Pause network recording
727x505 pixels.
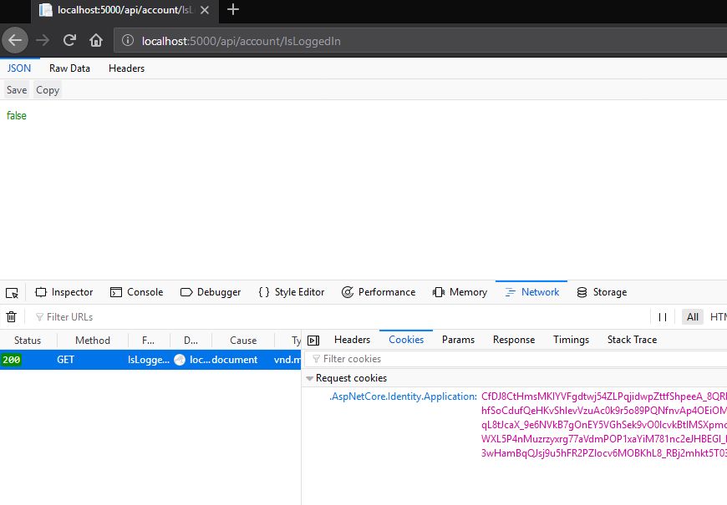663,317
